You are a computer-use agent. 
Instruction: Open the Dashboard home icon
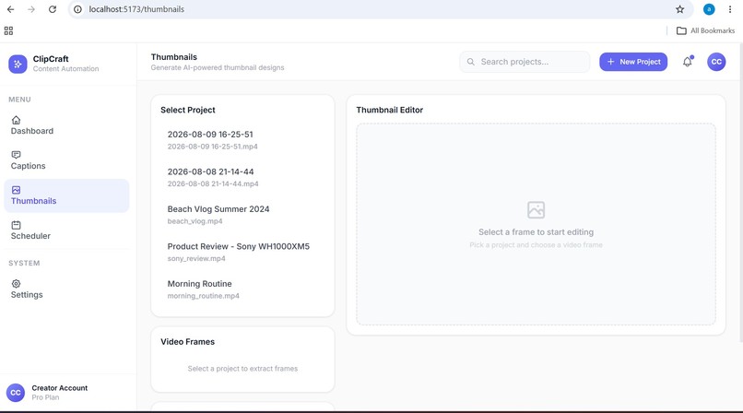tap(16, 120)
